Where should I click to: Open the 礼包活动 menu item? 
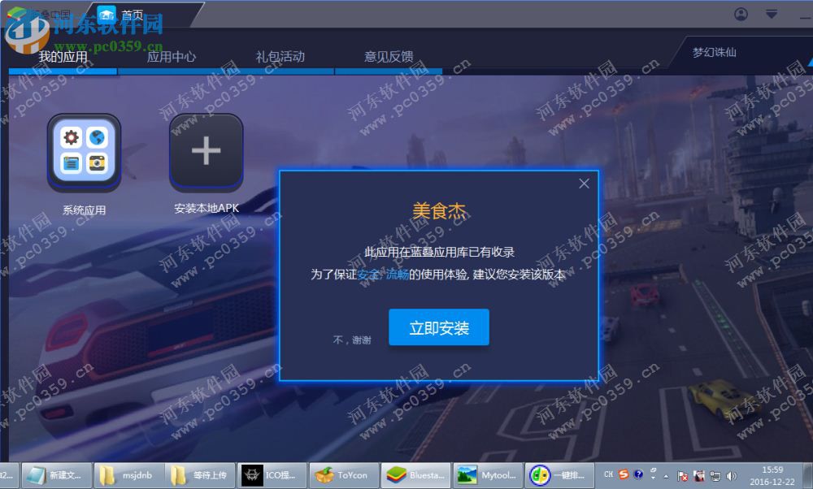[280, 57]
